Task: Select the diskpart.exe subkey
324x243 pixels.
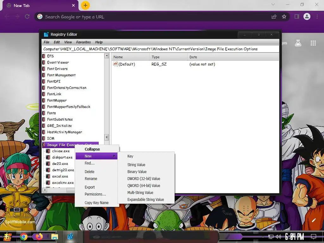Action: (x=62, y=158)
